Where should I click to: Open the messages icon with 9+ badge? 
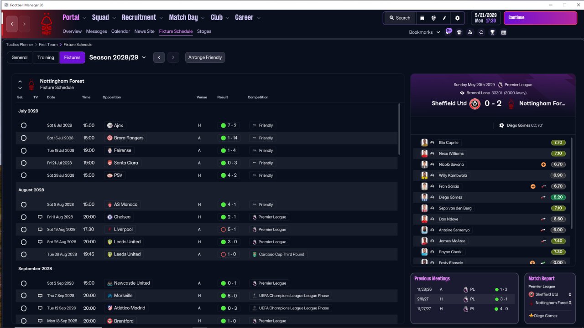pyautogui.click(x=449, y=31)
